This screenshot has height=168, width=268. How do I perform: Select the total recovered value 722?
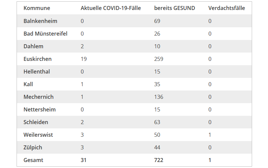[159, 160]
